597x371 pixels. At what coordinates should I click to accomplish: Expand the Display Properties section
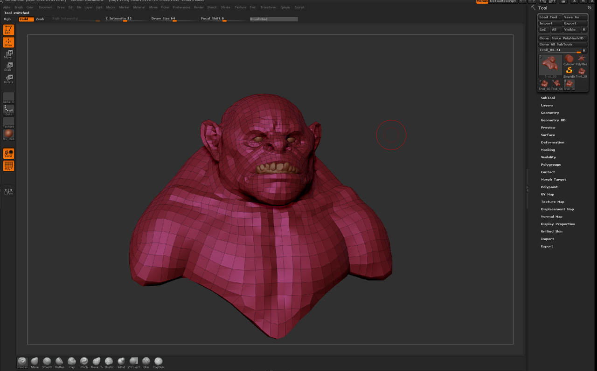[557, 224]
